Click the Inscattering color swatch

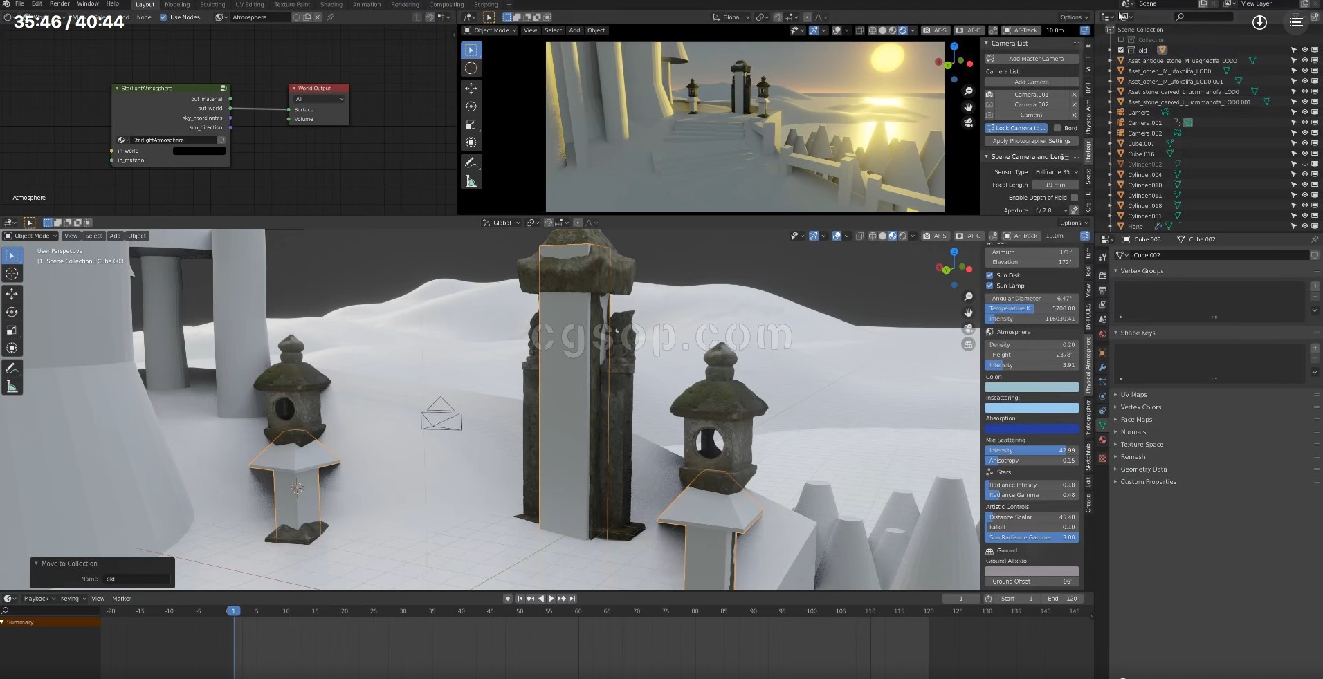[x=1031, y=408]
